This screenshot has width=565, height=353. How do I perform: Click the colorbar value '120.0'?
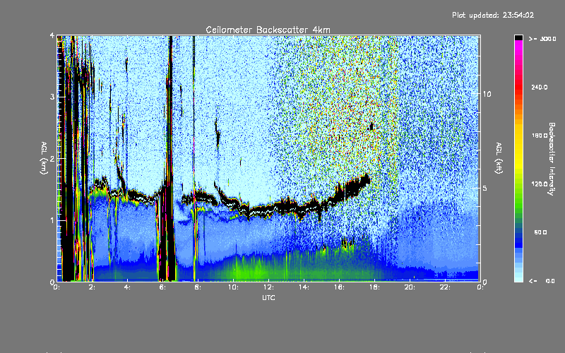pyautogui.click(x=540, y=184)
